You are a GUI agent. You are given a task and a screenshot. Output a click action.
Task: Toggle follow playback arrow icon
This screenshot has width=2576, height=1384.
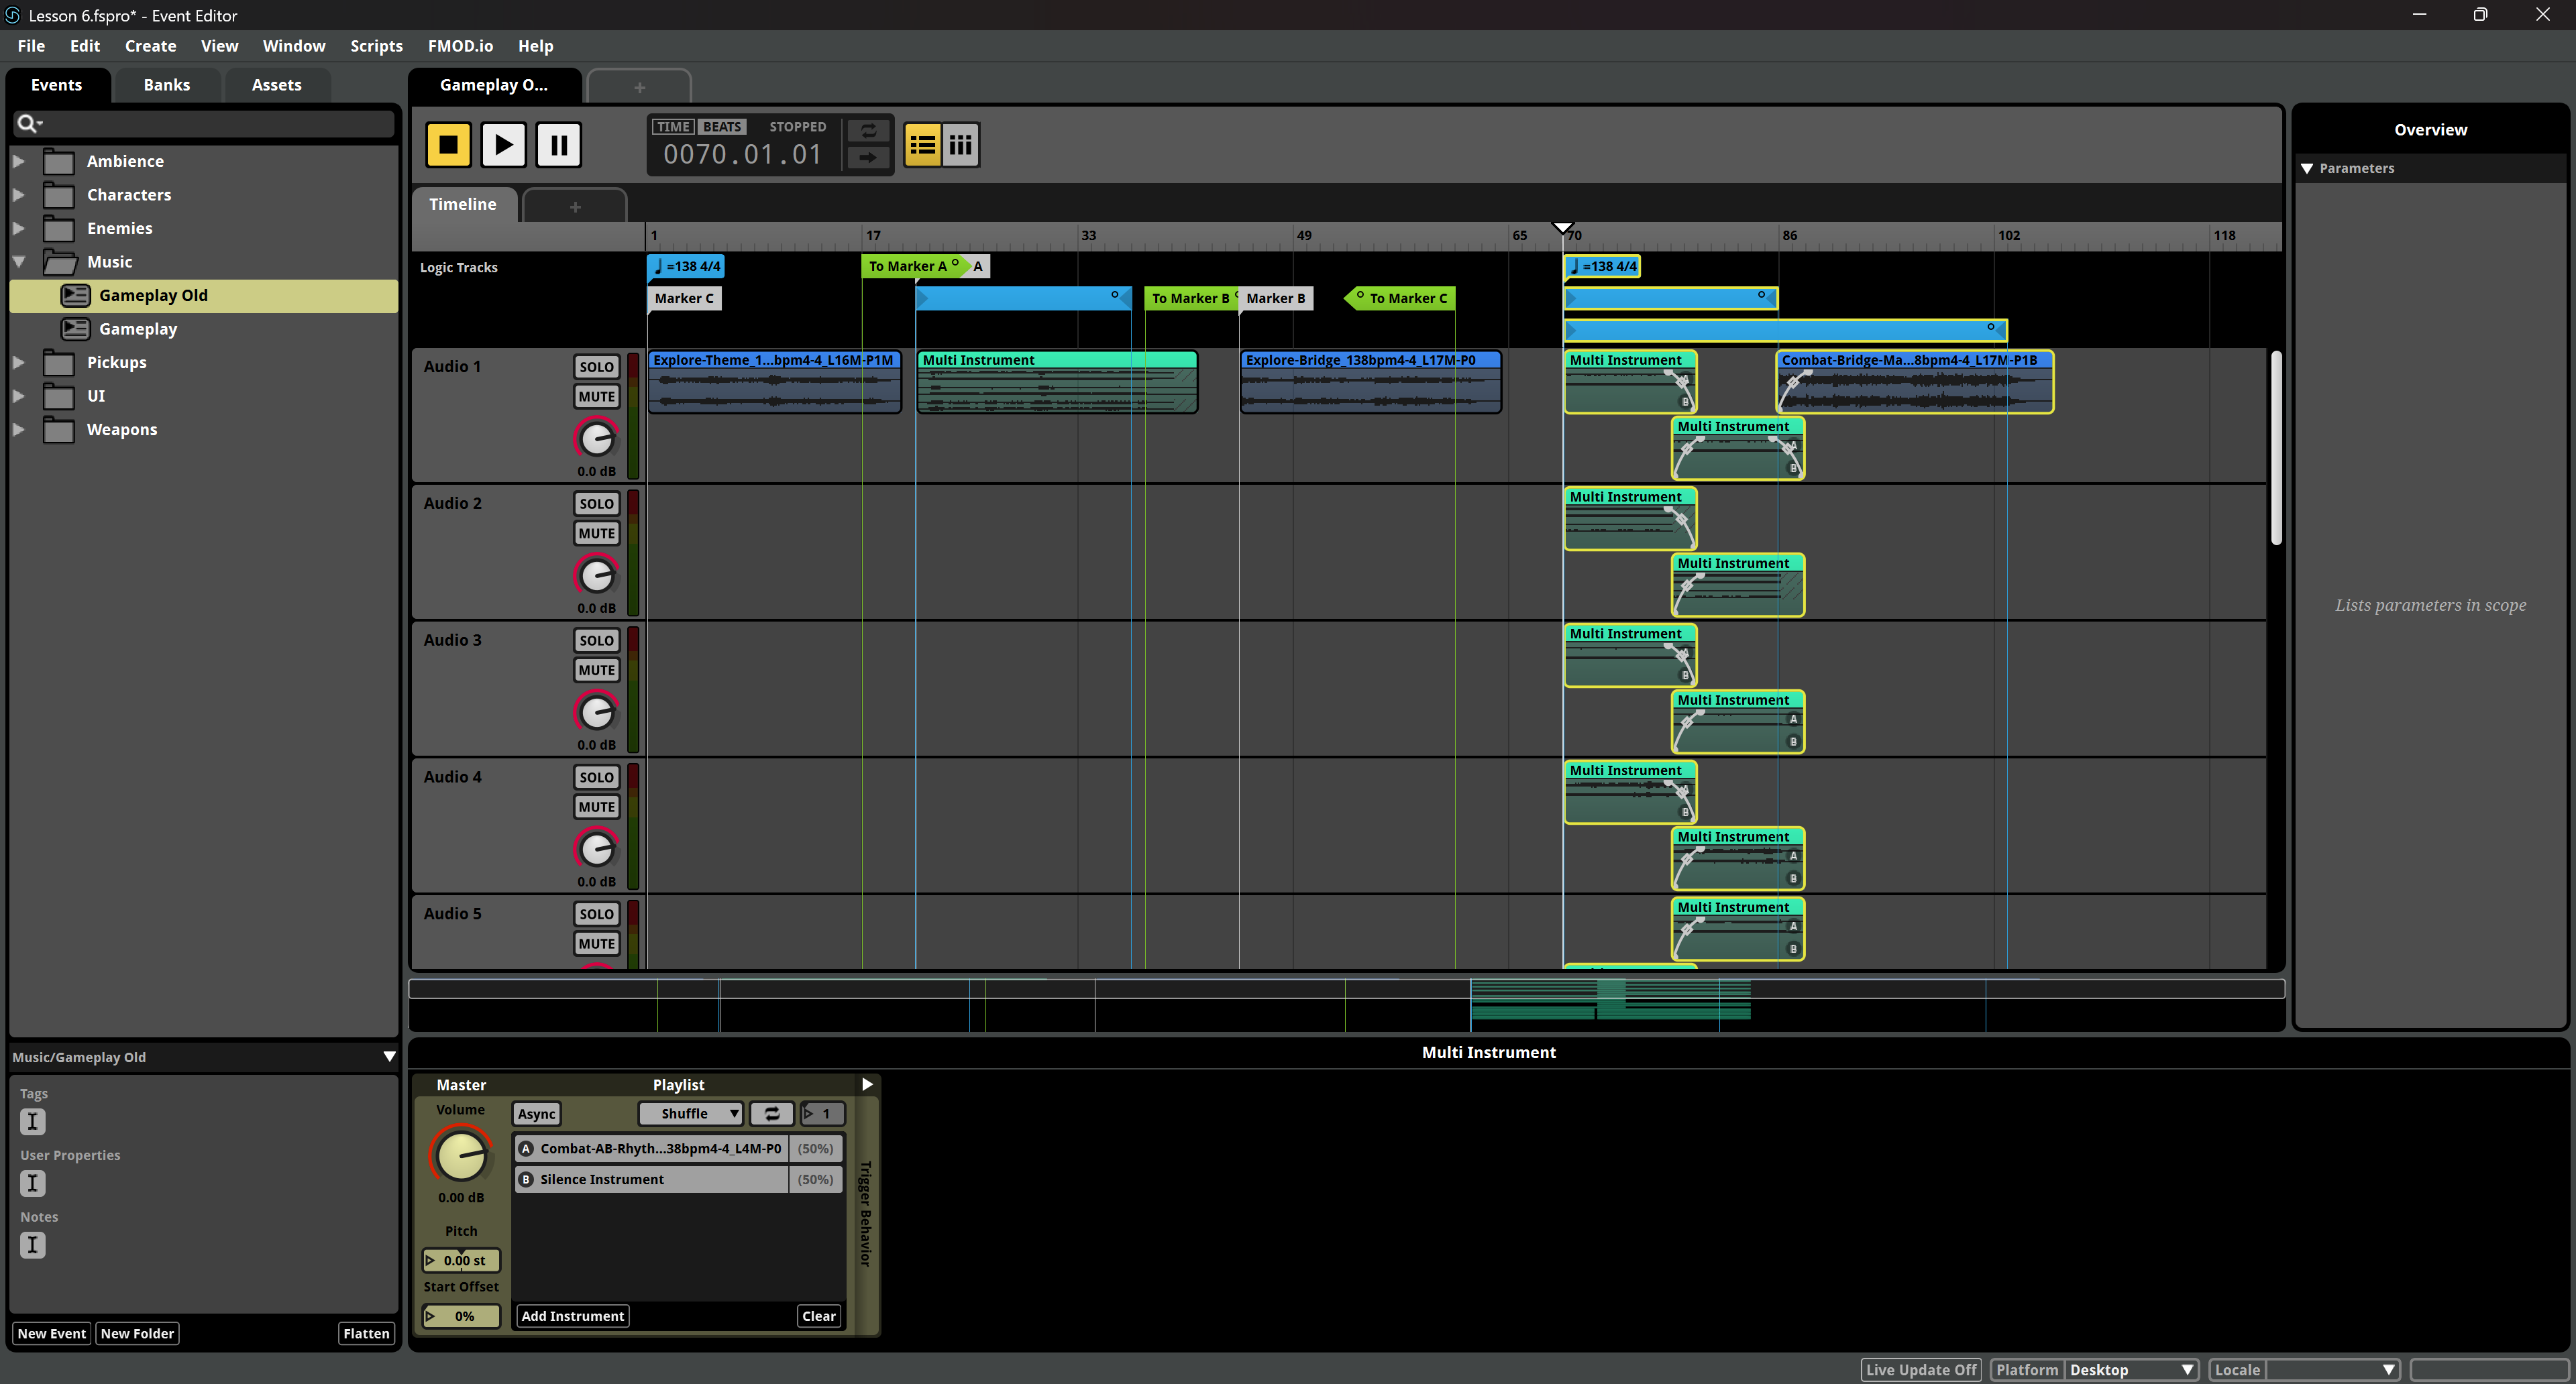click(868, 158)
